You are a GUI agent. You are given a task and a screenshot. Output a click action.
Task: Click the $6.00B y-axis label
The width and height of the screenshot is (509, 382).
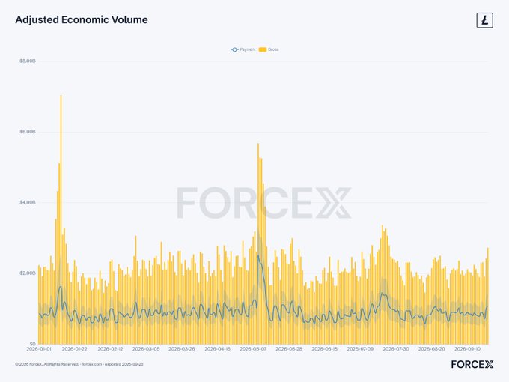(x=28, y=132)
